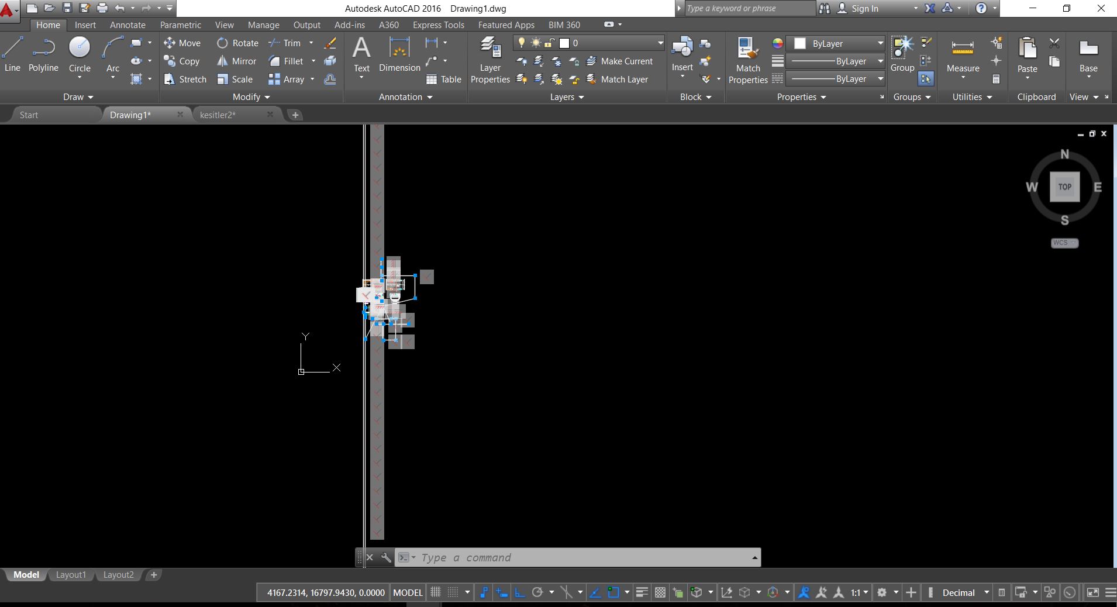Viewport: 1117px width, 607px height.
Task: Switch to the Annotate ribbon tab
Action: click(127, 25)
